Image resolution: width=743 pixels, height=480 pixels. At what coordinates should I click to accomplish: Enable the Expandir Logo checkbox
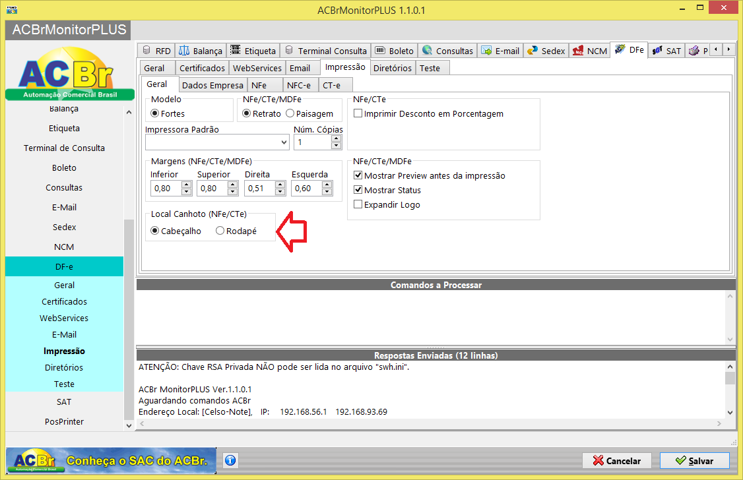pyautogui.click(x=358, y=204)
